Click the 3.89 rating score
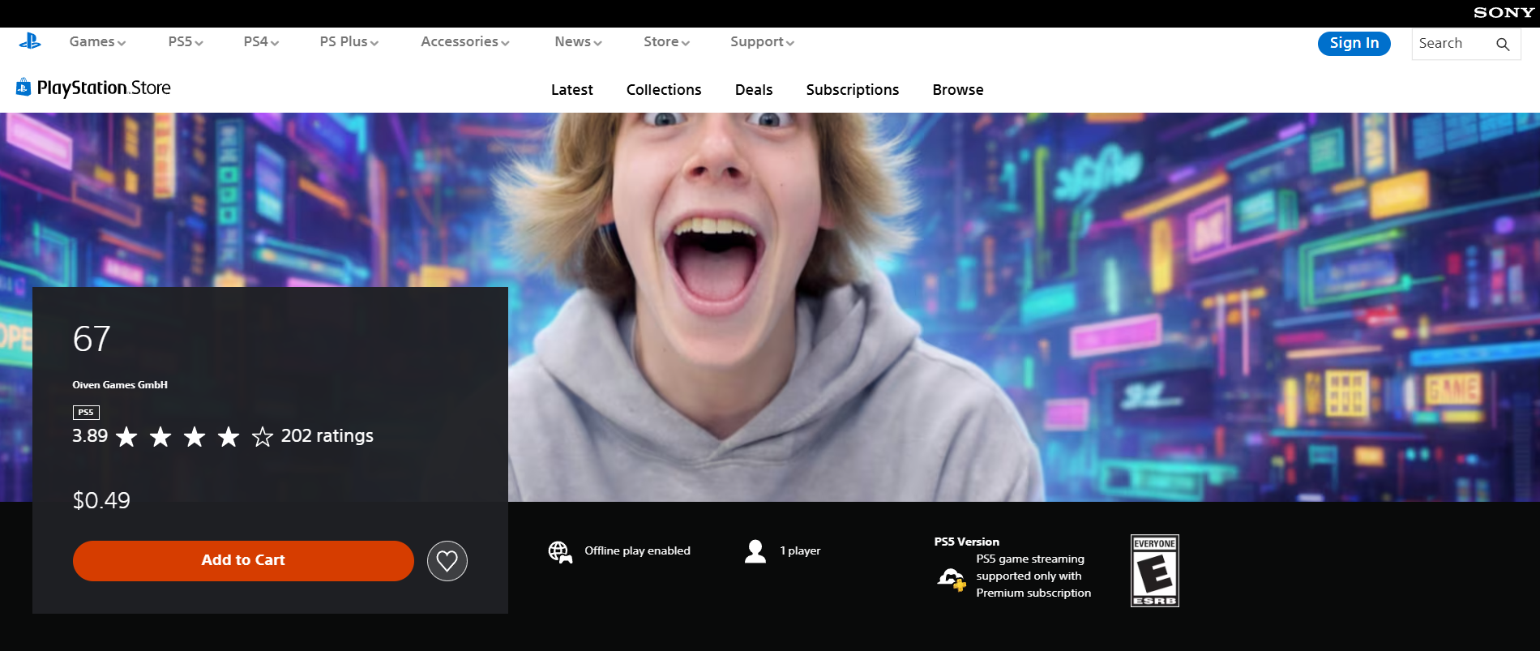 [x=90, y=436]
